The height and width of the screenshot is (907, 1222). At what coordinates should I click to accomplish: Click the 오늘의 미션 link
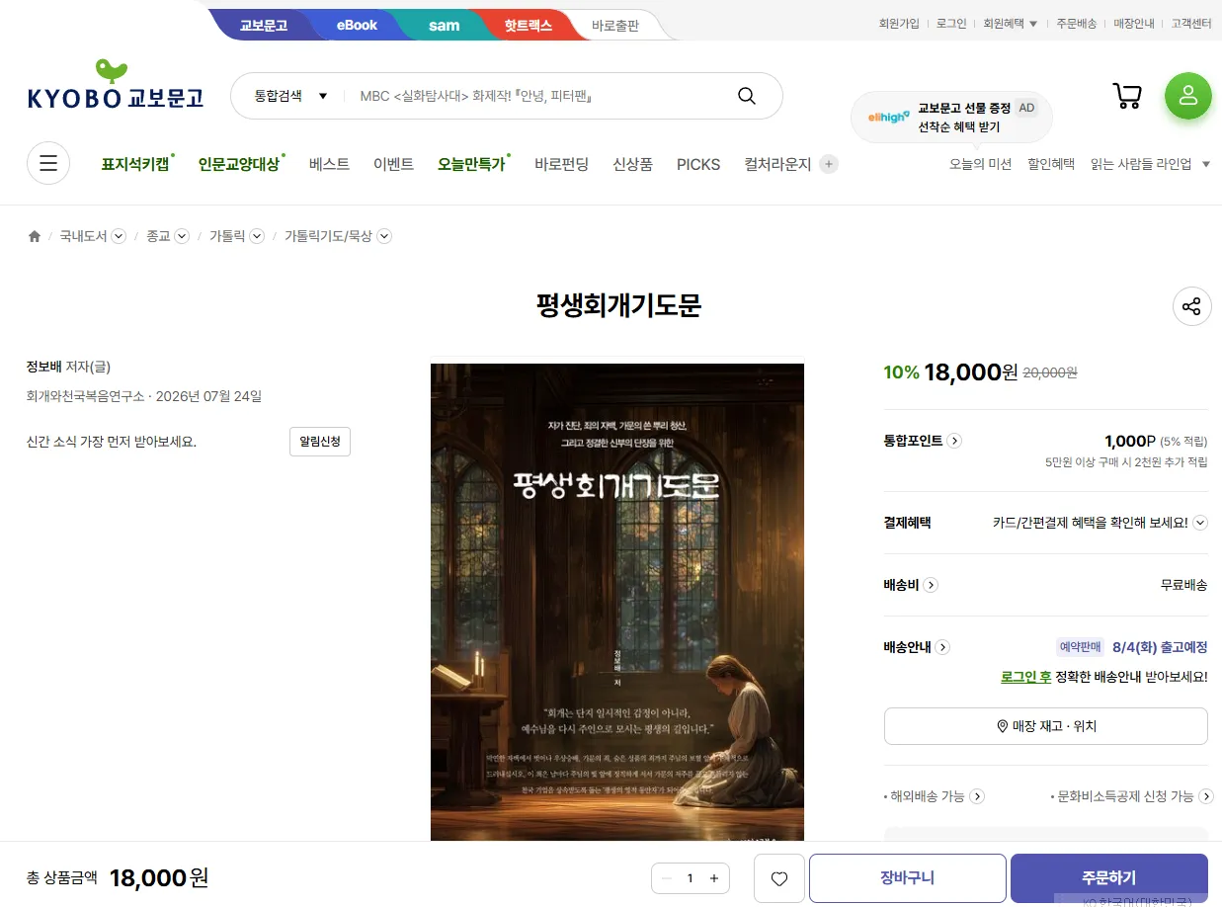pos(980,164)
